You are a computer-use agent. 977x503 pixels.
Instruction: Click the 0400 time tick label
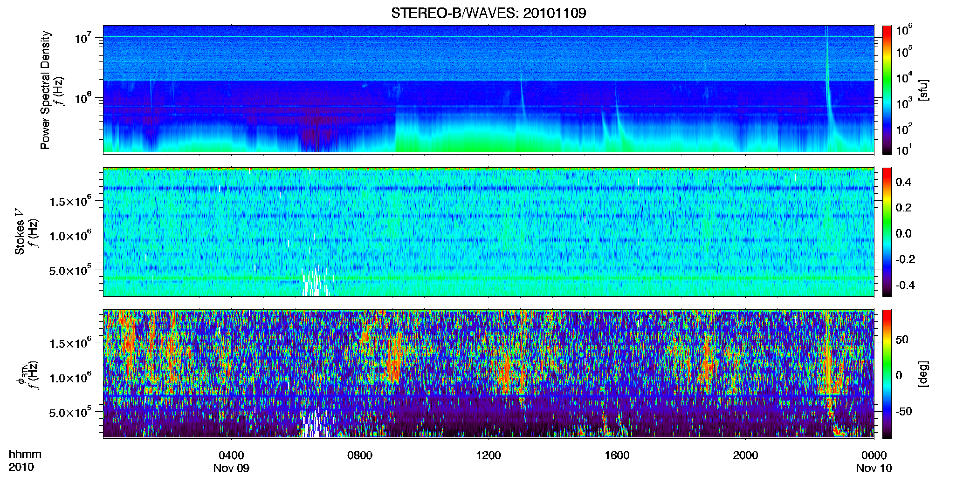pos(231,455)
